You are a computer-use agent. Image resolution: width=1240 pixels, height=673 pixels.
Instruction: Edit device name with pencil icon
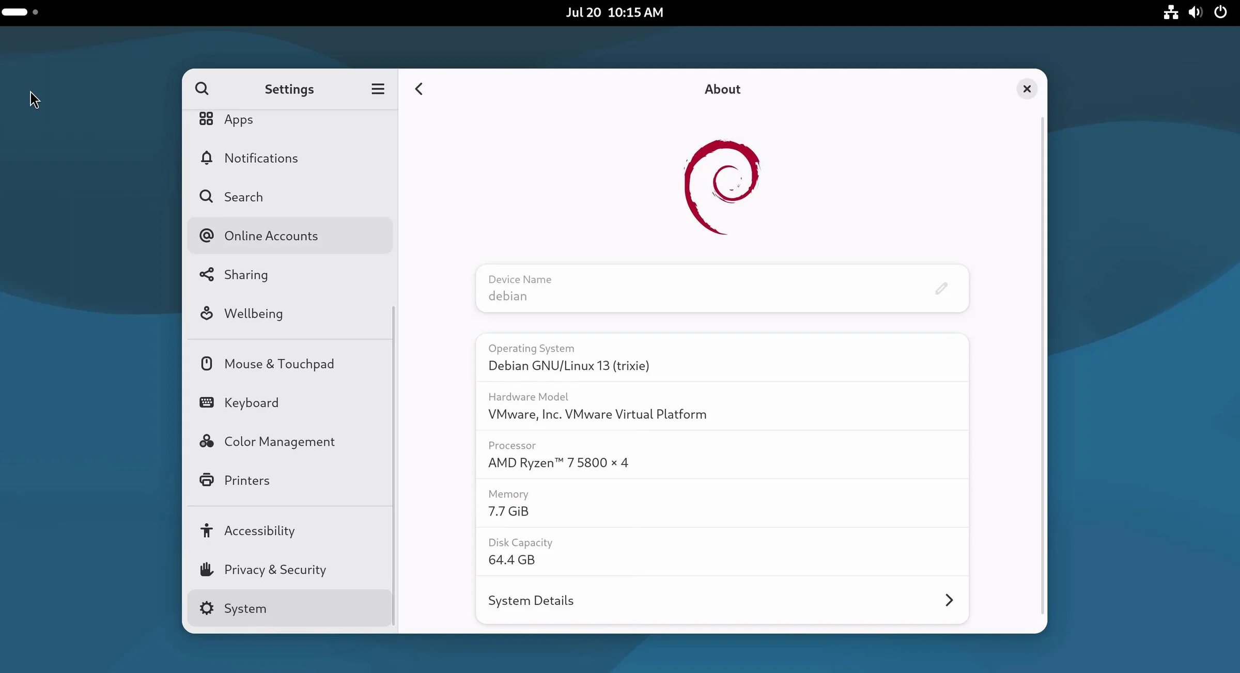941,288
